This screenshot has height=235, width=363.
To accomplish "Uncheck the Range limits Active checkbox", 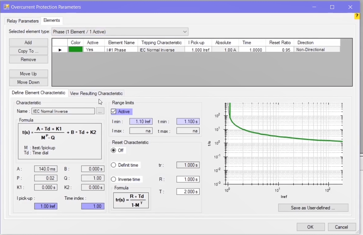I will 114,111.
